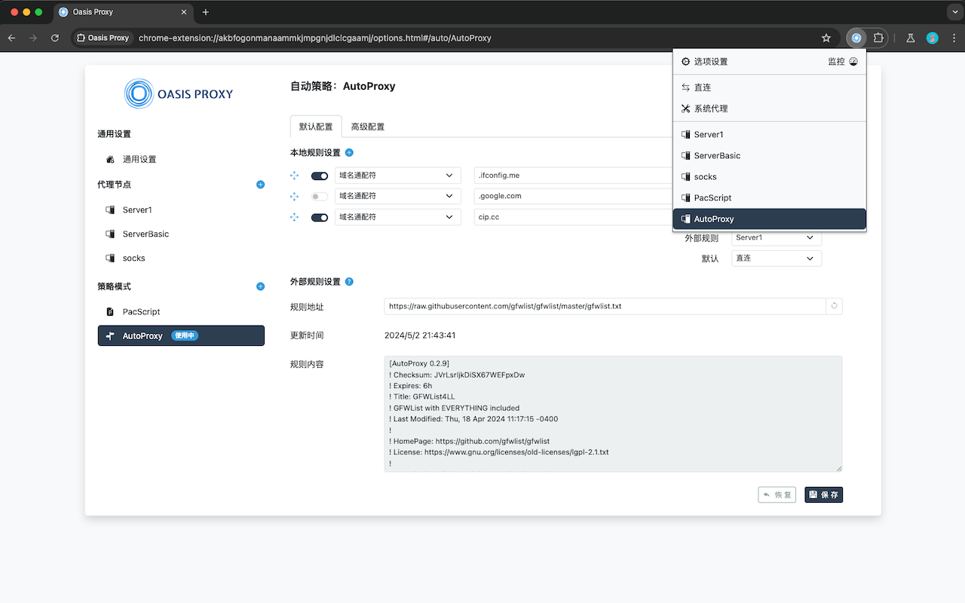The image size is (965, 603).
Task: Click the 恢复 restore button
Action: click(777, 495)
